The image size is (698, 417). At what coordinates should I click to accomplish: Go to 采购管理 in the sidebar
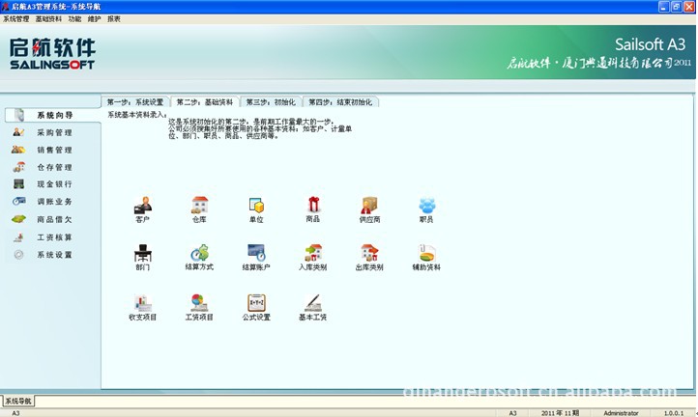pyautogui.click(x=53, y=133)
